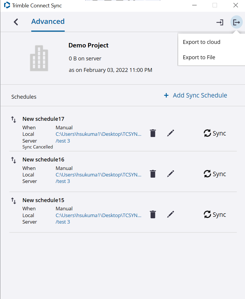Delete New schedule17 using the trash icon
This screenshot has width=245, height=299.
[x=153, y=133]
